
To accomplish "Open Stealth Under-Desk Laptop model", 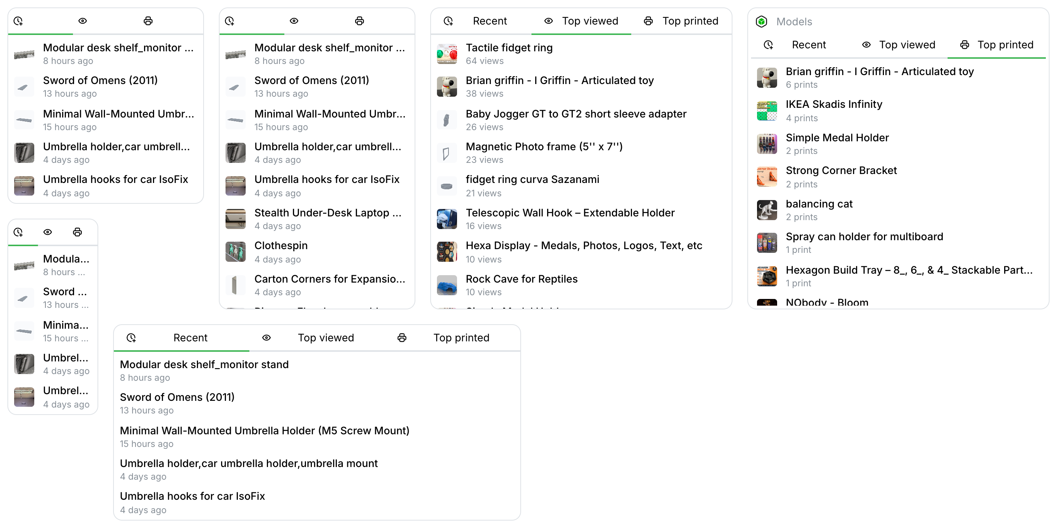I will pyautogui.click(x=317, y=219).
